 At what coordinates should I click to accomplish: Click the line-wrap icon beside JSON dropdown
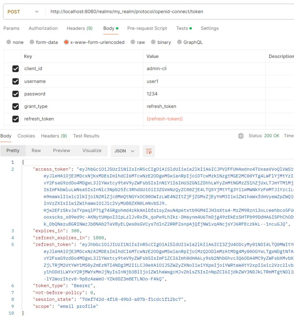click(x=149, y=150)
